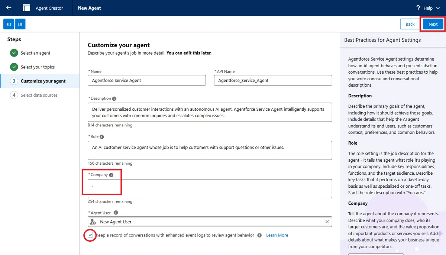This screenshot has height=255, width=446.
Task: Open Select data sources step
Action: coord(39,95)
